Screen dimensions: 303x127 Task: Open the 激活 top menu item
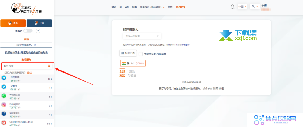pyautogui.click(x=114, y=7)
